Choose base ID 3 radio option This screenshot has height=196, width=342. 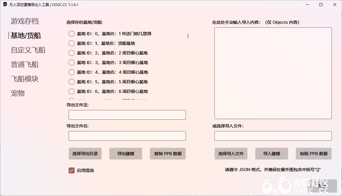tap(72, 62)
